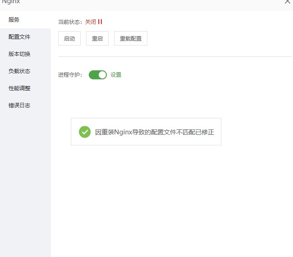Click the 启动 button
The width and height of the screenshot is (293, 257).
pyautogui.click(x=69, y=38)
